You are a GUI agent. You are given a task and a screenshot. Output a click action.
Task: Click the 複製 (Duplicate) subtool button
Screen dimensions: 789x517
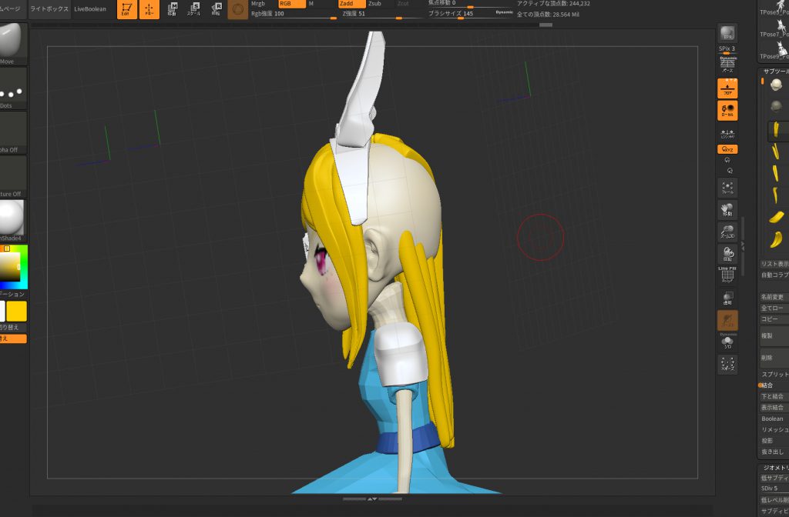(774, 335)
